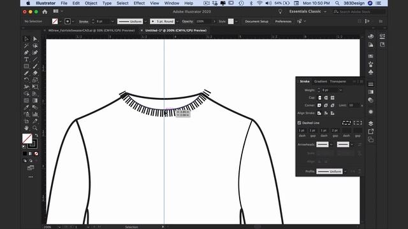Click Document Setup button
Screen dimensions: 408x229
coord(256,21)
